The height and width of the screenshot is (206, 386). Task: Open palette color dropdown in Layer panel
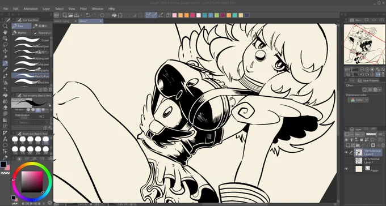pyautogui.click(x=349, y=134)
